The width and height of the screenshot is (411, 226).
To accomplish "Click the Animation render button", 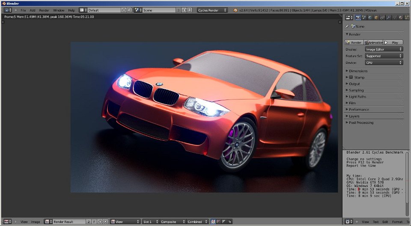I will (373, 42).
